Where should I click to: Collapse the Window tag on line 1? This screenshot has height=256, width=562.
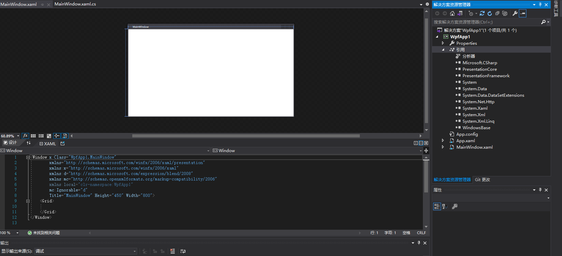tap(28, 157)
